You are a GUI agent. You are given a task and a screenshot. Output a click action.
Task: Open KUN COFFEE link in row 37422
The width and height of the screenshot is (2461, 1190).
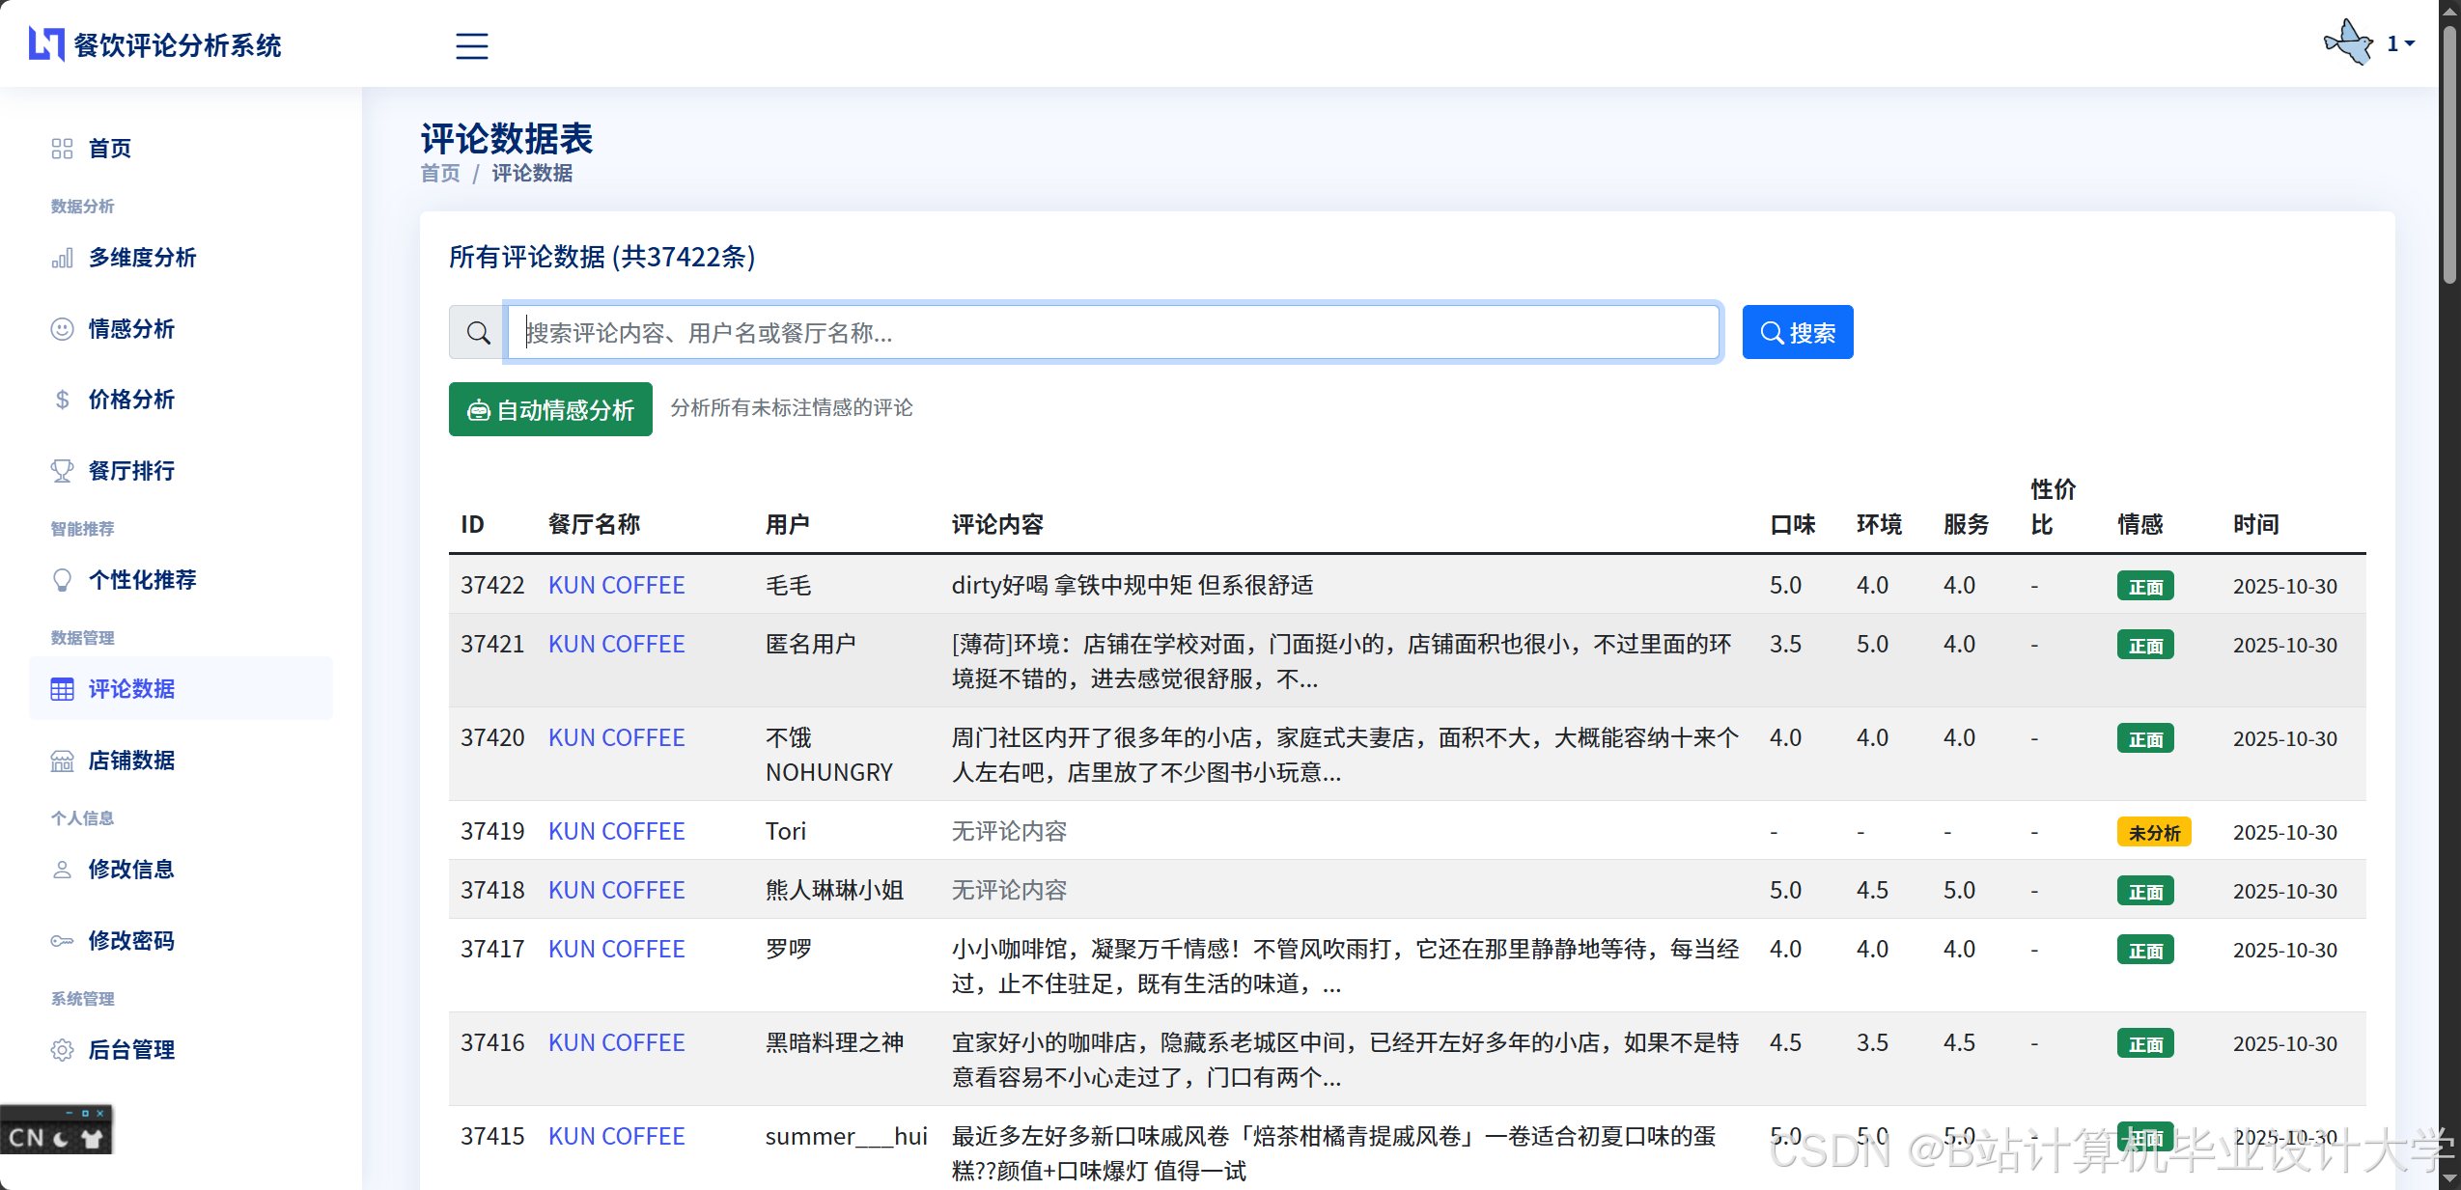click(616, 586)
